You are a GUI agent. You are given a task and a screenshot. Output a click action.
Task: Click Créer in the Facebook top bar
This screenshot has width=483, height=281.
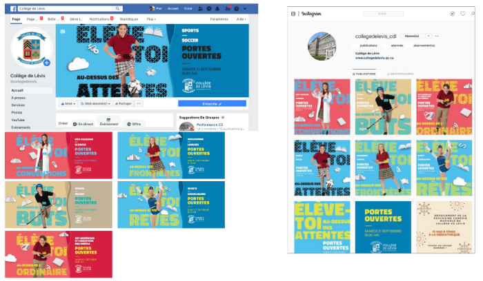188,8
